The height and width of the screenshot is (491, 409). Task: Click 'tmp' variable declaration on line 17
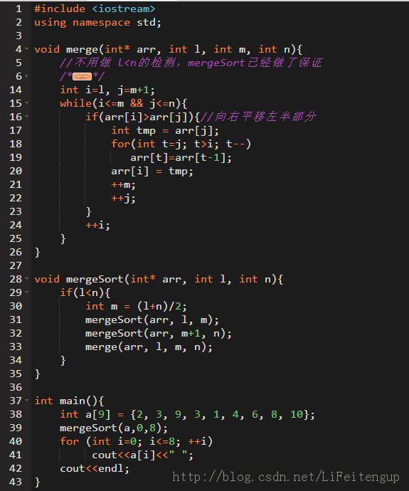click(146, 131)
